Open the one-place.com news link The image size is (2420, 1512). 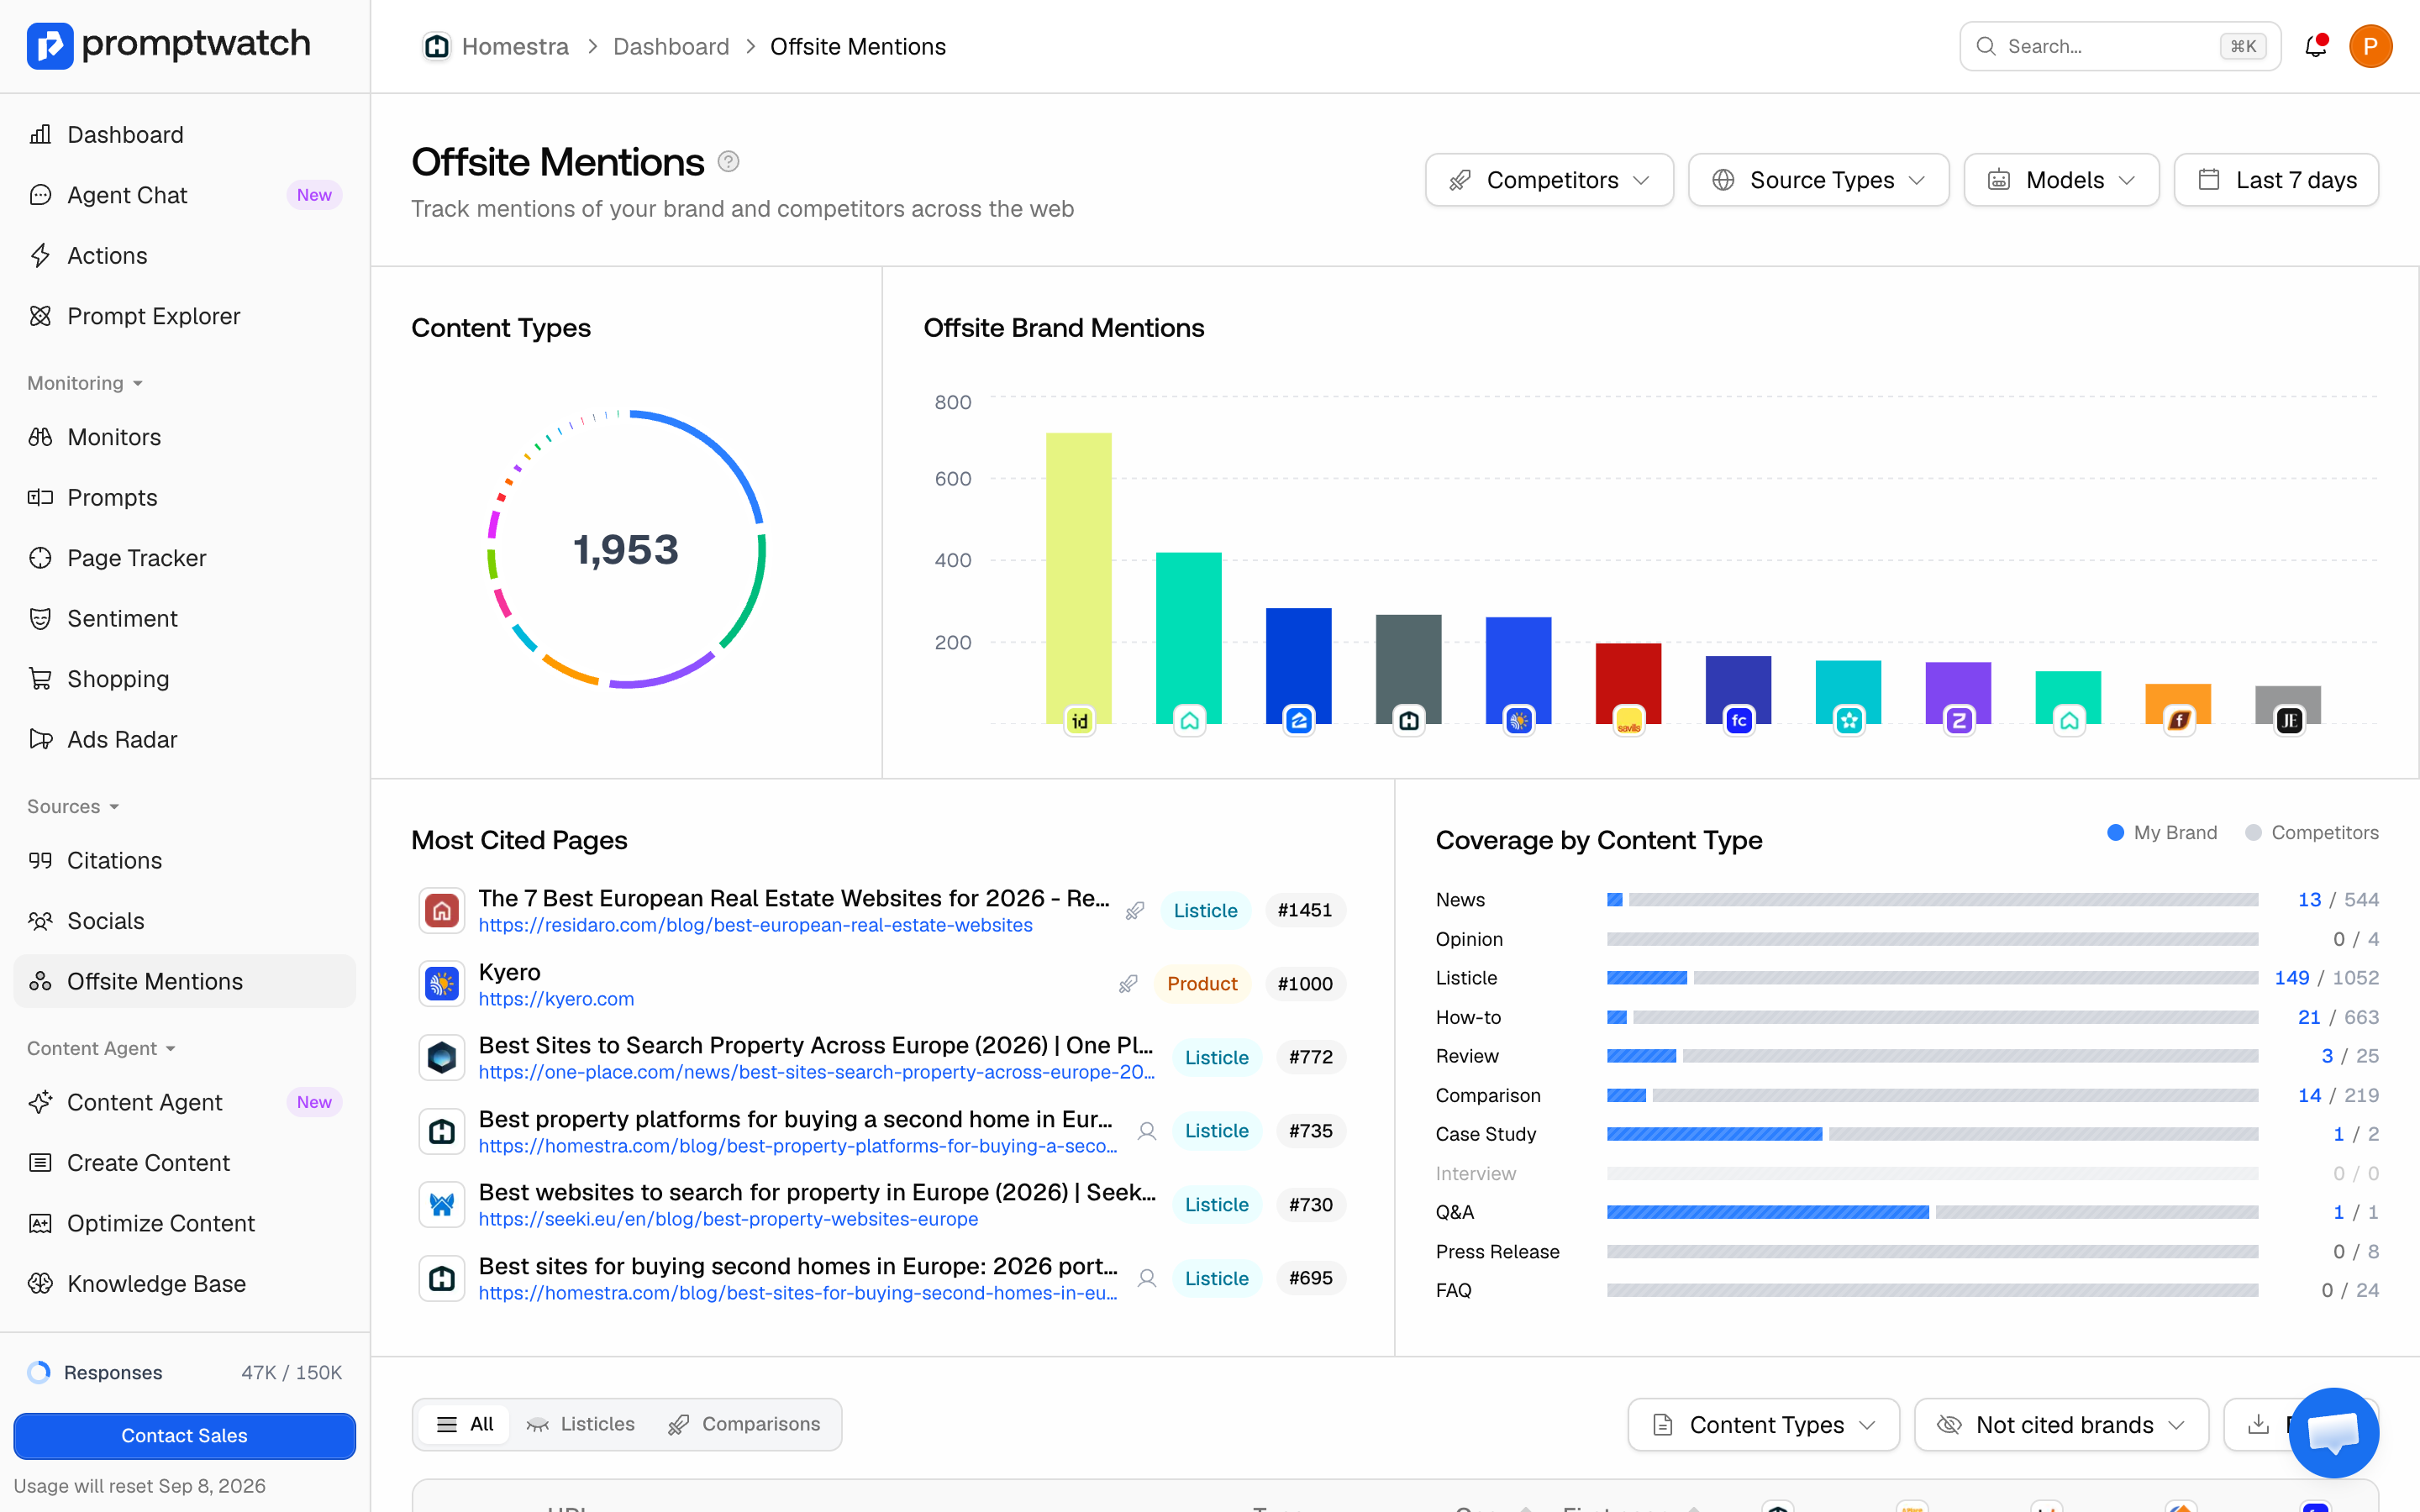click(x=816, y=1072)
